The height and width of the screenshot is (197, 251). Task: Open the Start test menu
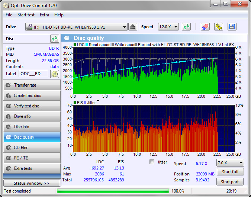26,15
